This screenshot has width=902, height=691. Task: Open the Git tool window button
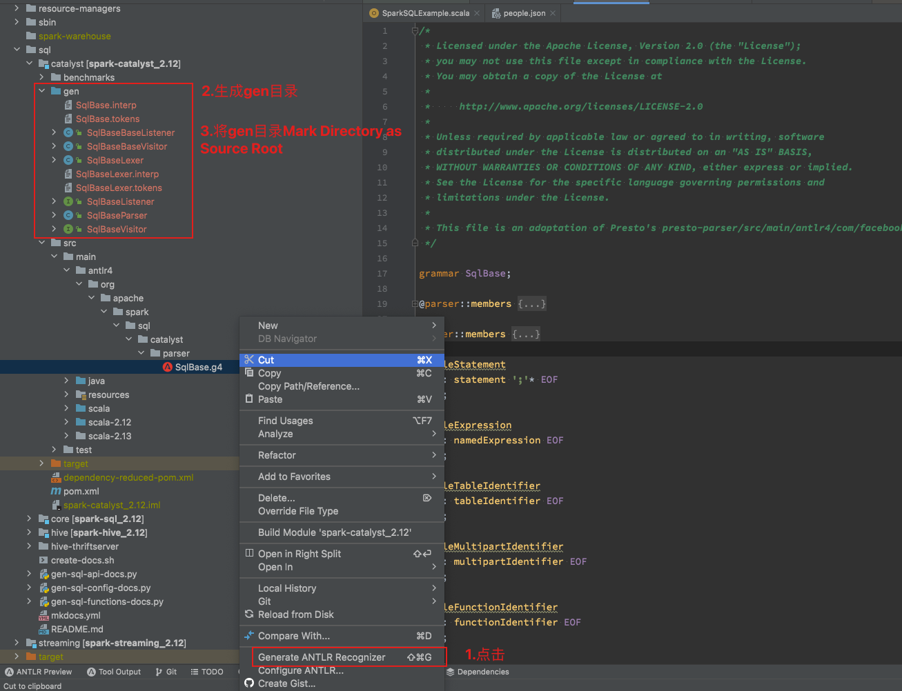[x=166, y=672]
